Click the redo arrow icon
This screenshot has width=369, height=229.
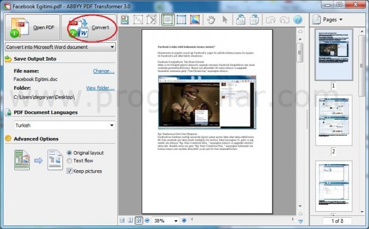click(x=284, y=20)
